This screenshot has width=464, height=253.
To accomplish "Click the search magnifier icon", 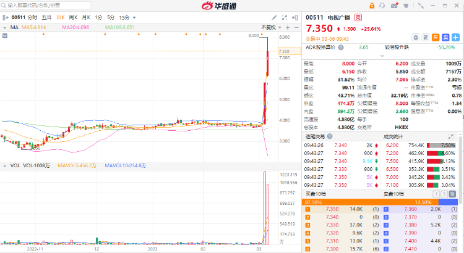I will tap(4, 6).
